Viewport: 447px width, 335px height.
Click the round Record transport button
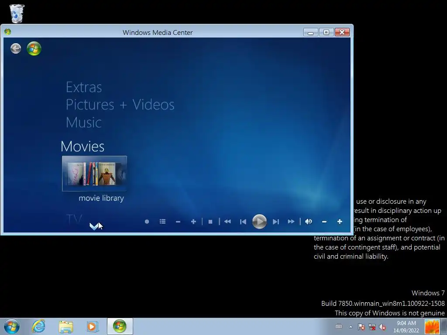(x=147, y=222)
